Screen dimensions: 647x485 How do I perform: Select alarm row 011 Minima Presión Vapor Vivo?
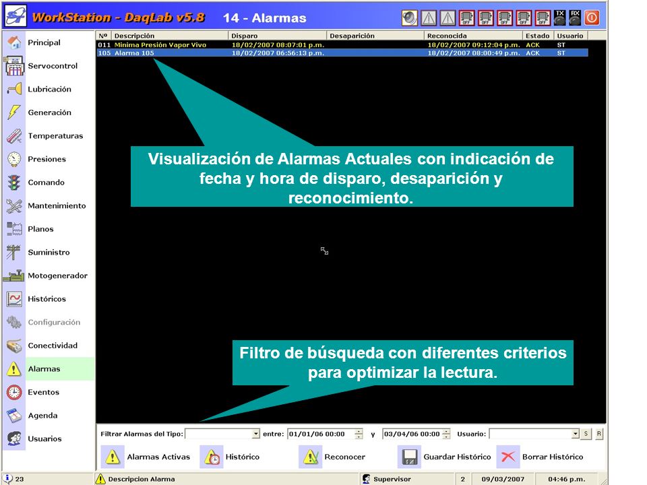[x=342, y=45]
